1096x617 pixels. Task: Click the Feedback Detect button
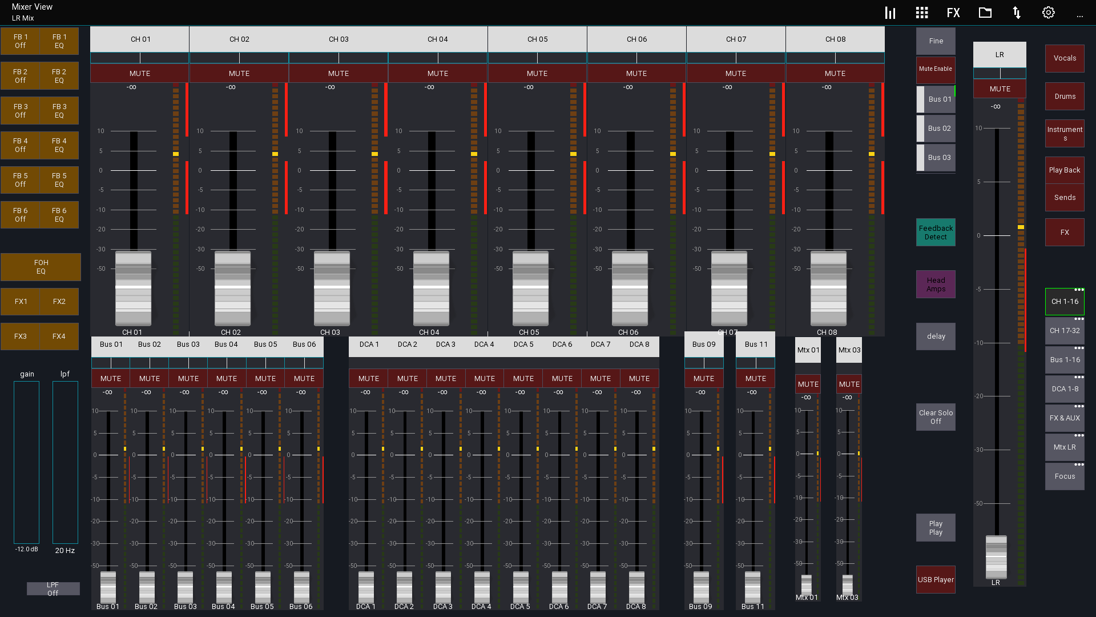(936, 233)
